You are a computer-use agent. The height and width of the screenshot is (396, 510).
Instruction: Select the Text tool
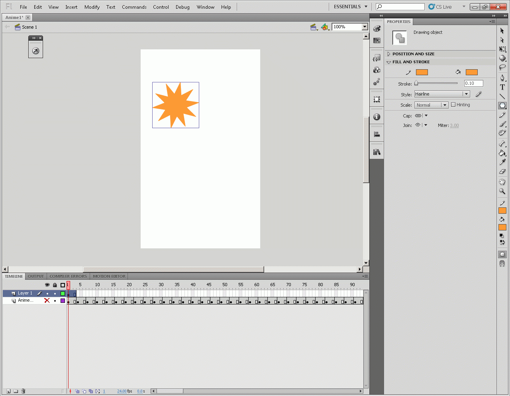(502, 87)
